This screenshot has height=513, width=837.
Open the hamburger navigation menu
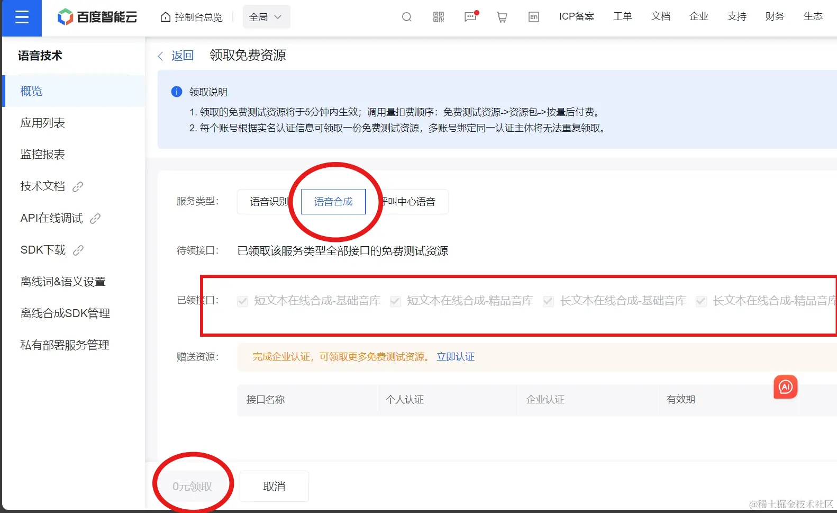(22, 17)
